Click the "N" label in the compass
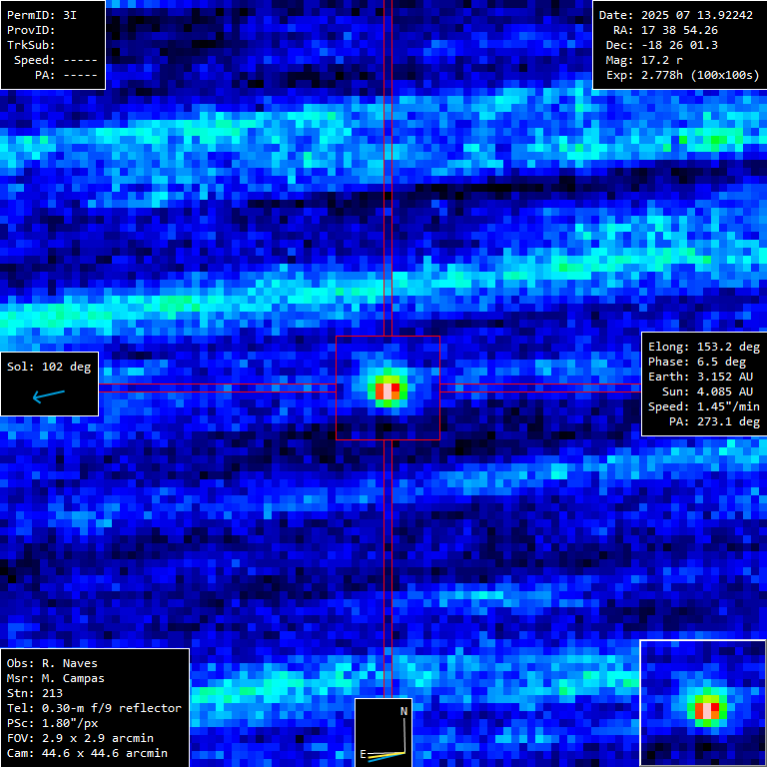The image size is (767, 767). pyautogui.click(x=404, y=711)
